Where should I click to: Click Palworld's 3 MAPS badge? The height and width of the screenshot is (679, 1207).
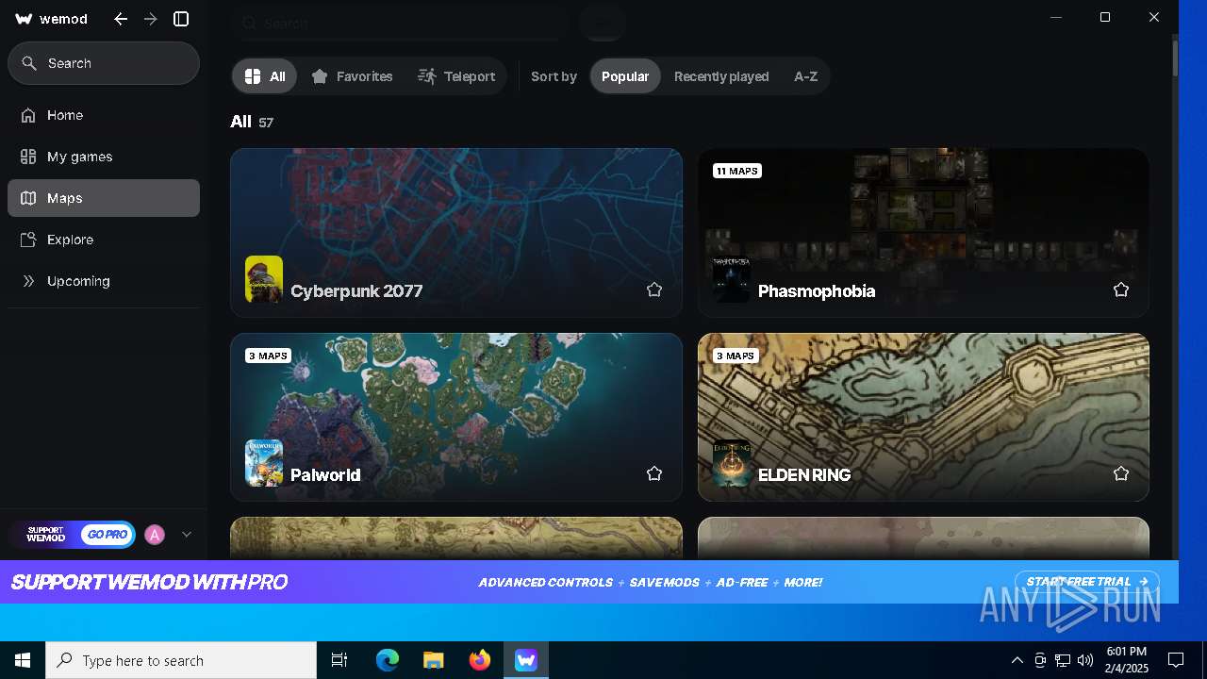(268, 356)
